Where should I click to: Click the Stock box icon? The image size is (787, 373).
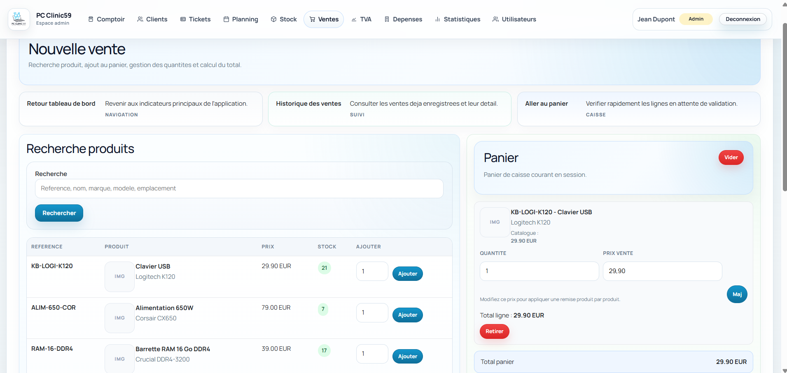(273, 19)
